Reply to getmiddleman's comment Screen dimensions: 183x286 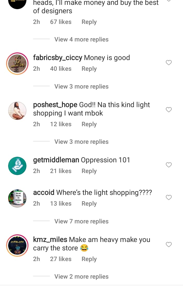tap(89, 171)
